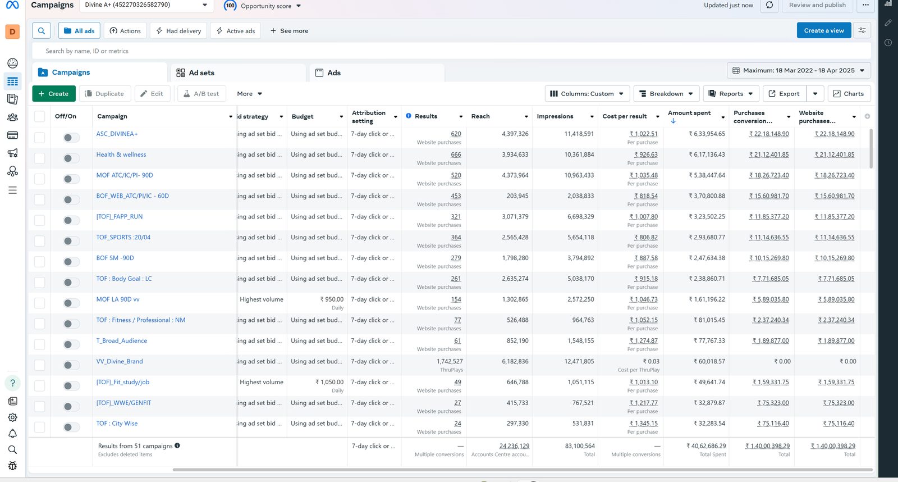Click the refresh data icon
898x482 pixels.
click(769, 5)
